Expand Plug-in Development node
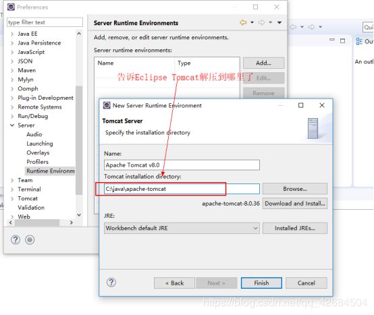 click(12, 98)
